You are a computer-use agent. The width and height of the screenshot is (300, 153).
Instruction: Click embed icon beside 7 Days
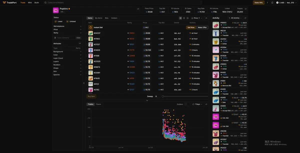206,104
